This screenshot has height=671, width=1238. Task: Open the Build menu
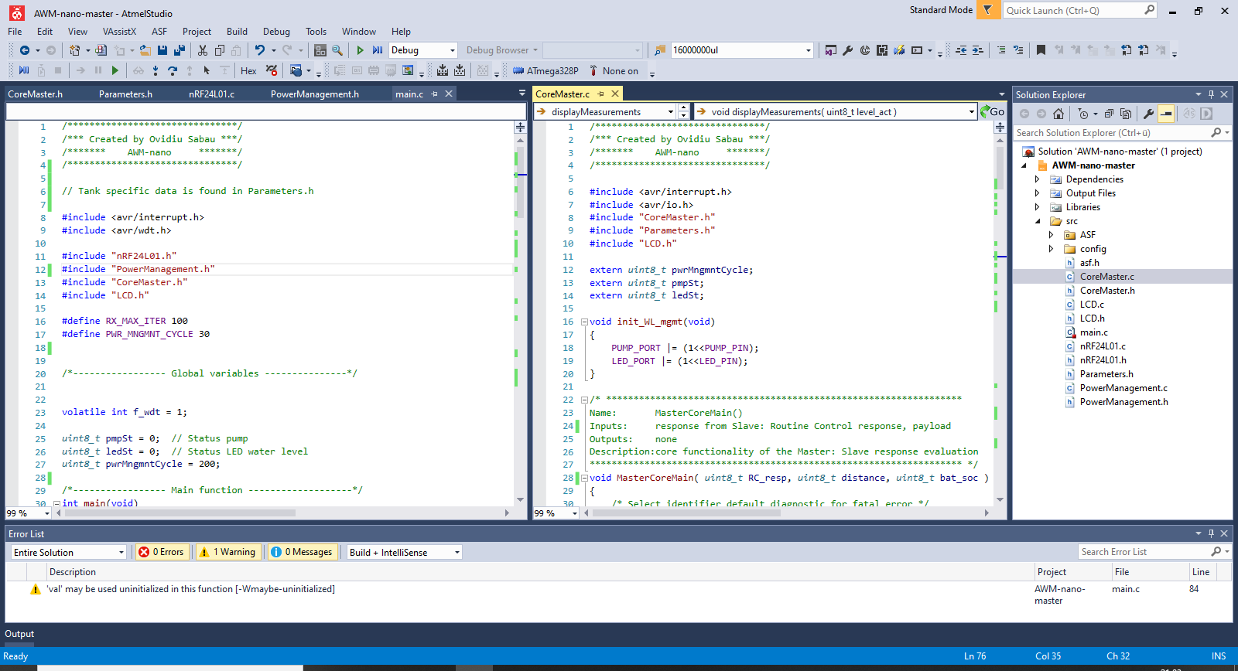coord(237,32)
